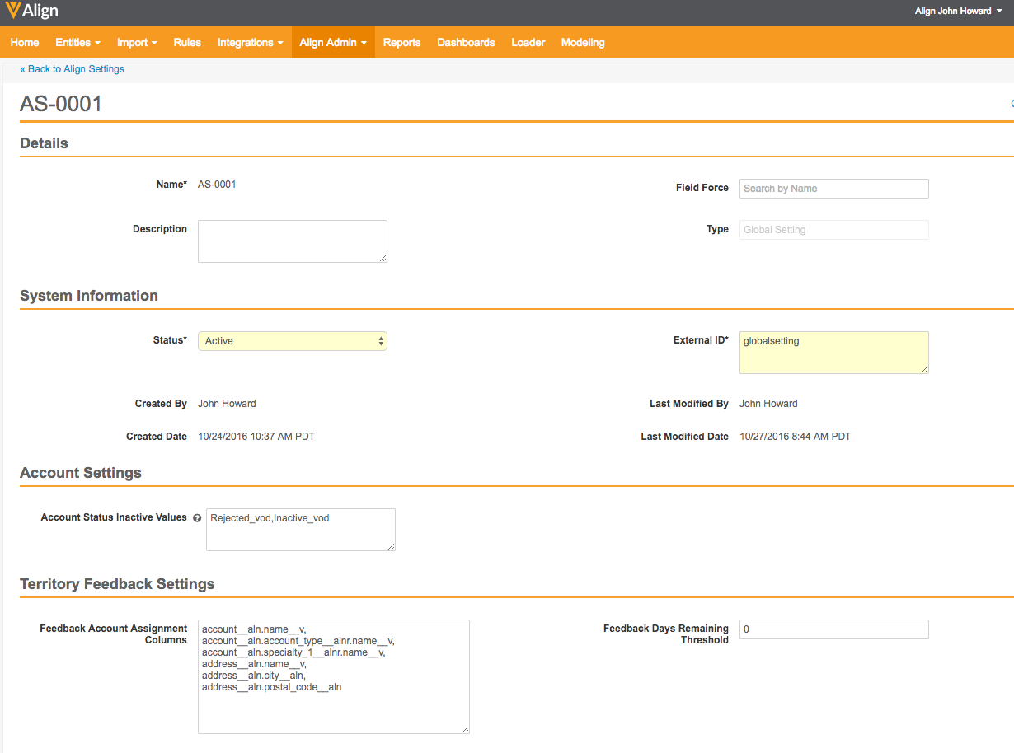Screen dimensions: 1014x753
Task: Select the Modeling tab
Action: click(x=583, y=43)
